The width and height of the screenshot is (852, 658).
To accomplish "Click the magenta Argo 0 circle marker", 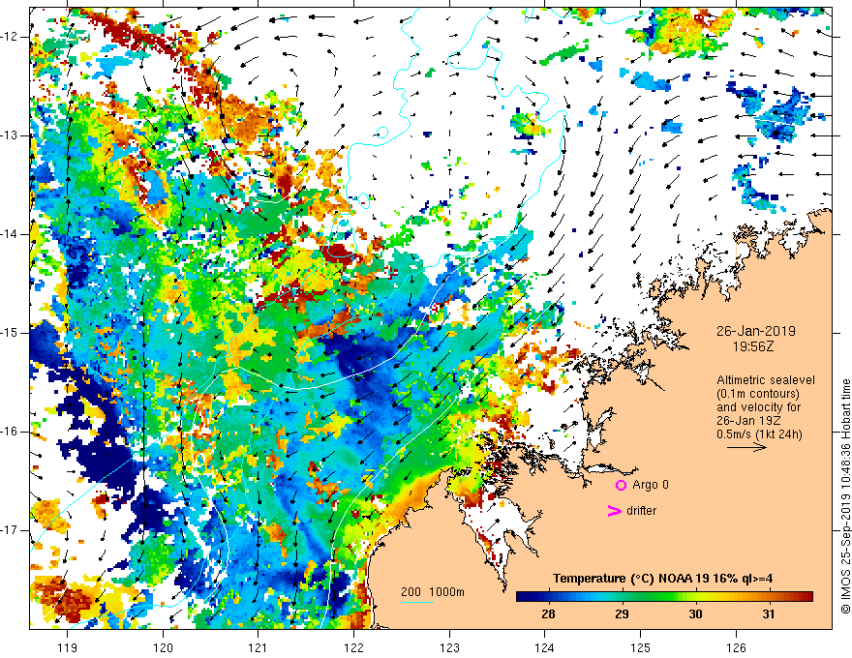I will point(621,485).
